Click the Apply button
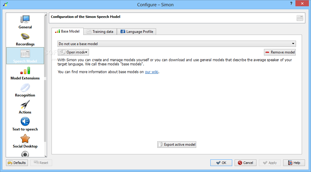This screenshot has height=172, width=311. pos(270,163)
